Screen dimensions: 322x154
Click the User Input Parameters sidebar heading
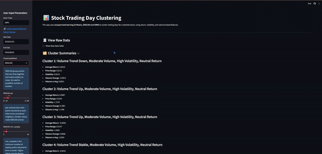pyautogui.click(x=15, y=13)
